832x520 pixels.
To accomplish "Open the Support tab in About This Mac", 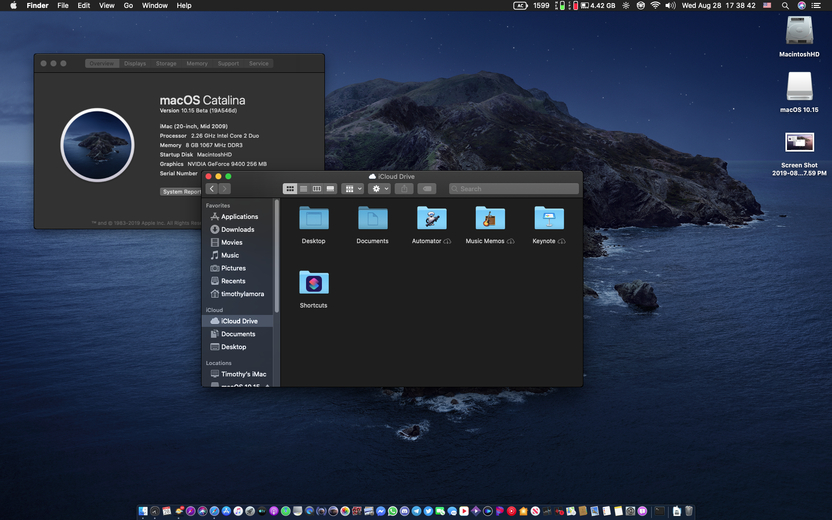I will tap(228, 63).
